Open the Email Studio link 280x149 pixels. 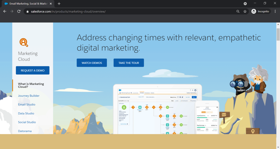tap(27, 104)
